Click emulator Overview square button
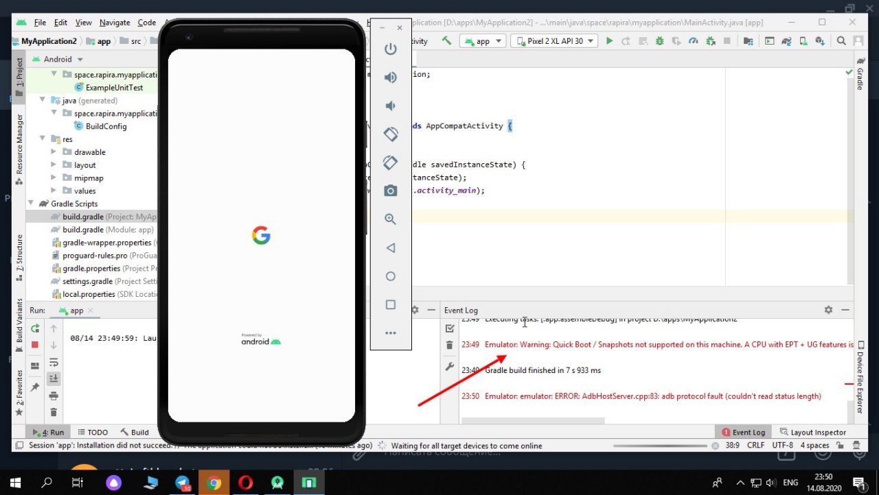 (x=391, y=304)
